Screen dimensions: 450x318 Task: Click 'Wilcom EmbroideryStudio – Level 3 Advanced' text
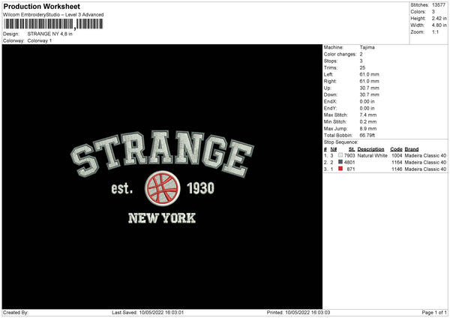[53, 15]
